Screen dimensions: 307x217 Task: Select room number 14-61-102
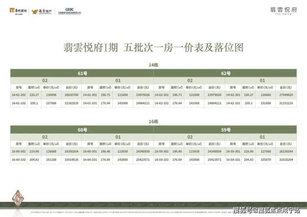[19, 103]
